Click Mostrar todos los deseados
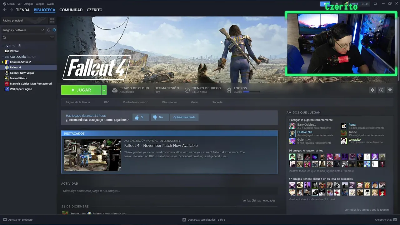 click(x=312, y=199)
